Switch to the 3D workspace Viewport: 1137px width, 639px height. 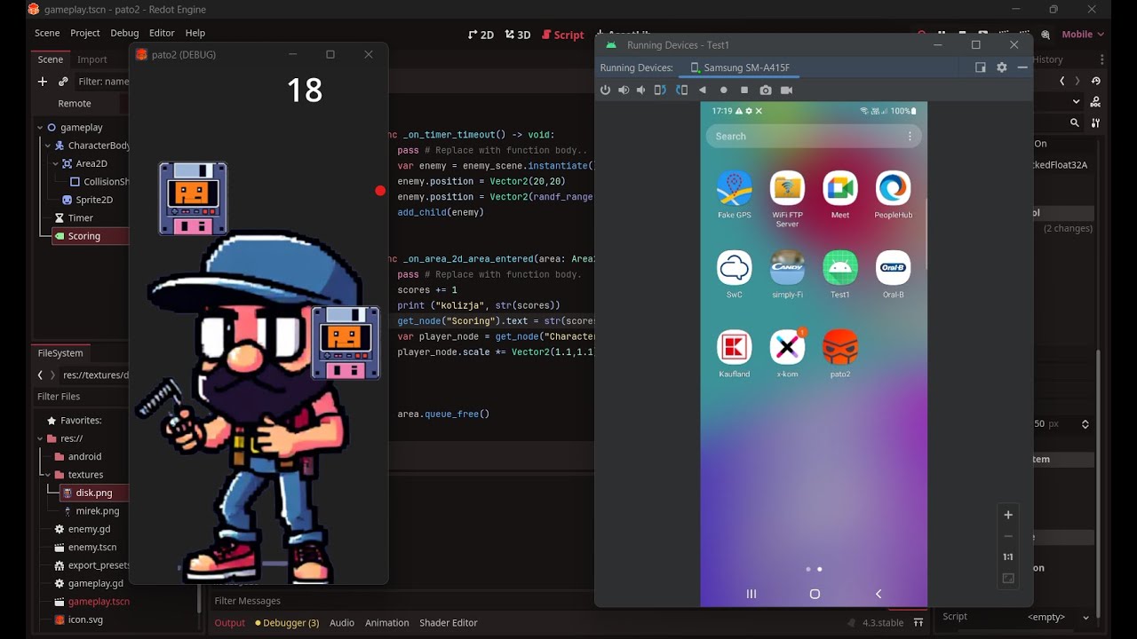[517, 35]
